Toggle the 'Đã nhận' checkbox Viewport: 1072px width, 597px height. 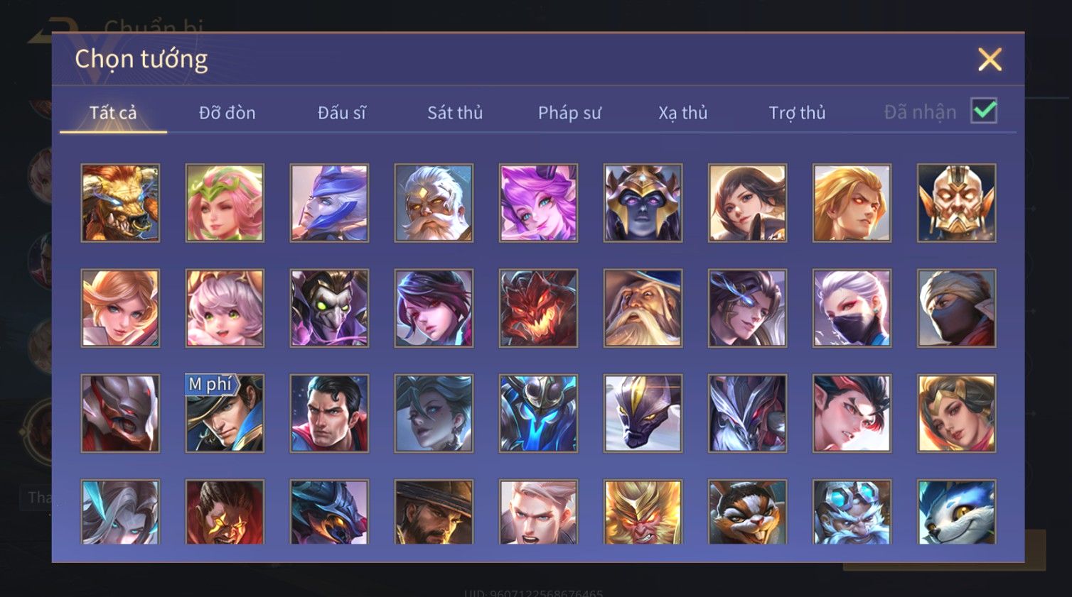pyautogui.click(x=984, y=111)
